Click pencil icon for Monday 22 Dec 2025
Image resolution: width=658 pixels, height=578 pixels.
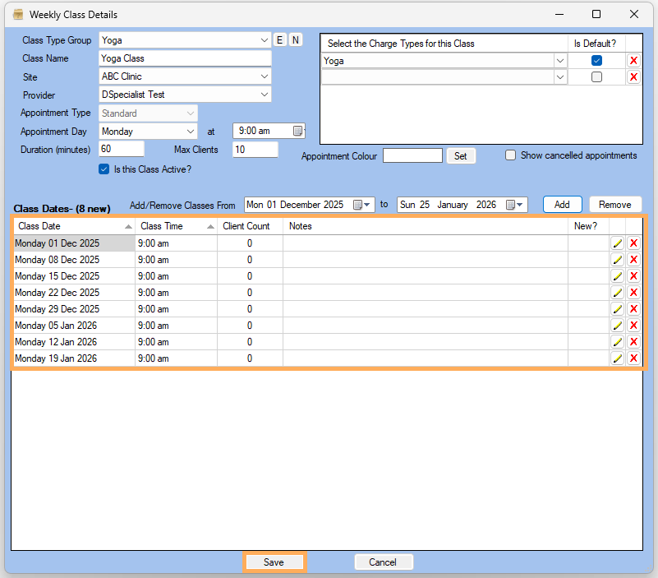click(617, 293)
